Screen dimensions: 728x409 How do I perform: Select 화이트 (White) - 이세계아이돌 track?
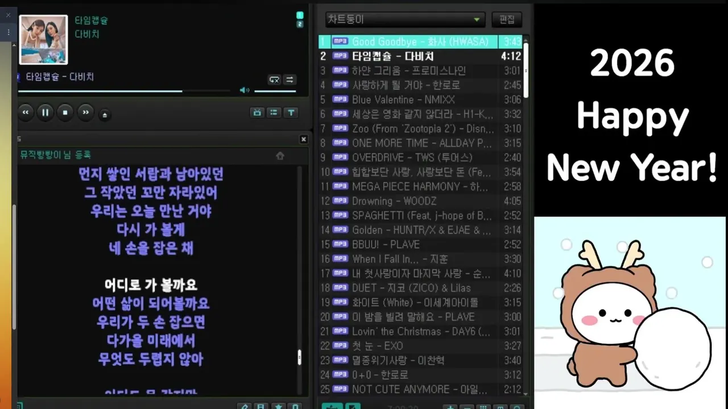click(x=420, y=302)
